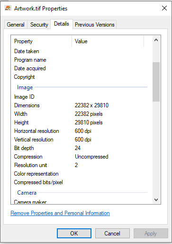
Task: Select the Details tab
Action: click(x=62, y=24)
